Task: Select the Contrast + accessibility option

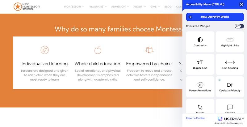Action: (x=200, y=42)
